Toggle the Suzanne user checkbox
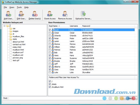 [50, 58]
